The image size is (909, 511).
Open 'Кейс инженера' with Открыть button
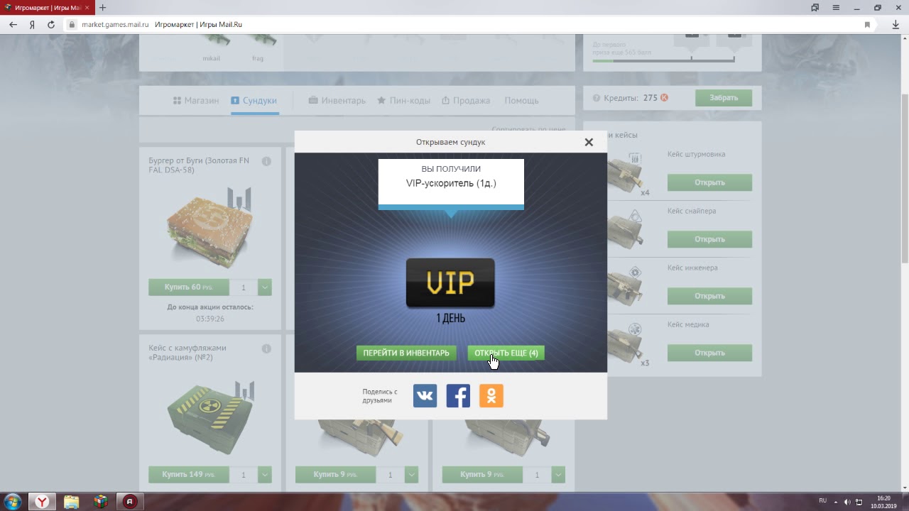709,296
